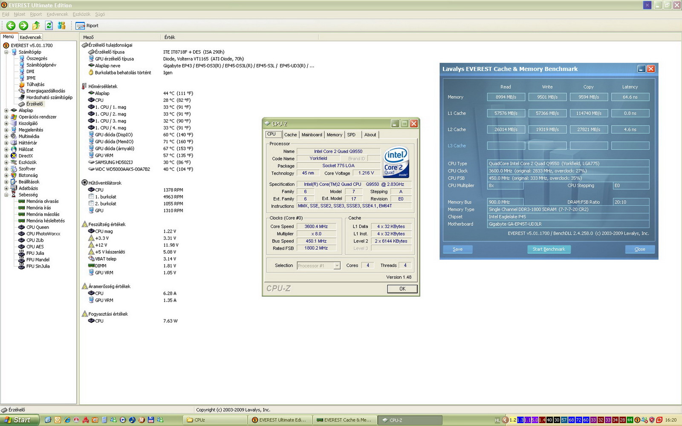
Task: Select Hordozható számítógép laptop icon
Action: pyautogui.click(x=21, y=97)
